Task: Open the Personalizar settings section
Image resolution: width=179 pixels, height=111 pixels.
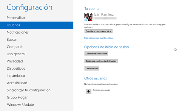Action: (16, 18)
